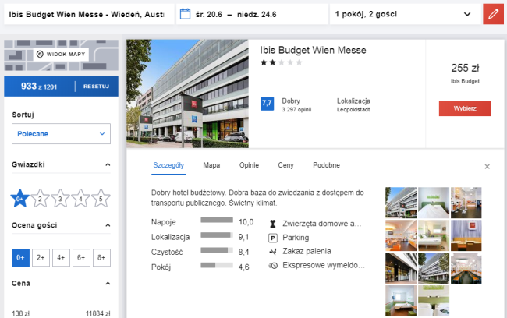Click the calendar icon in date field

coord(185,14)
